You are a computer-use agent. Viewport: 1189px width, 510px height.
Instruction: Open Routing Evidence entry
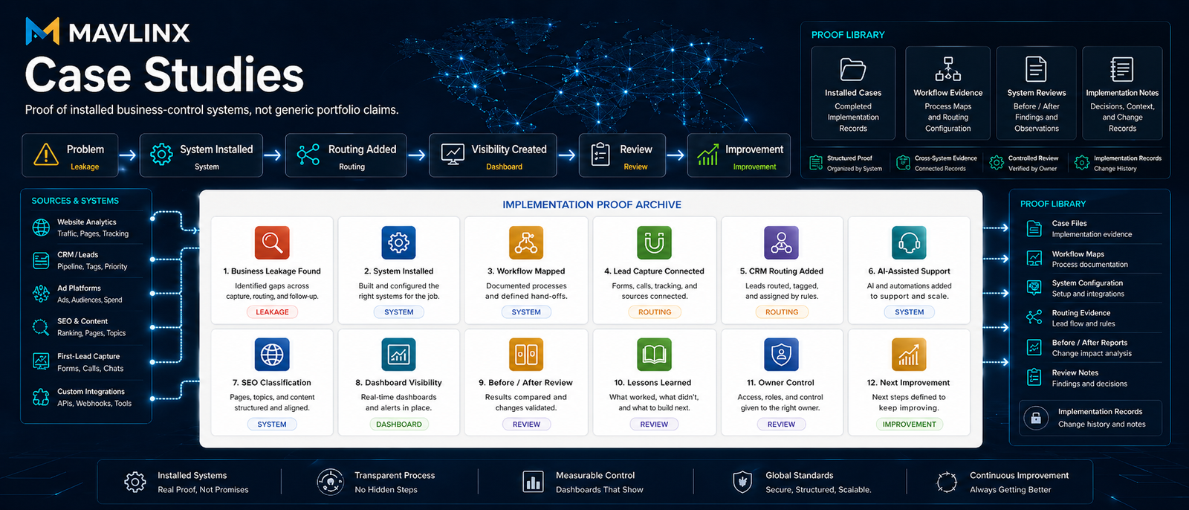pyautogui.click(x=1089, y=318)
